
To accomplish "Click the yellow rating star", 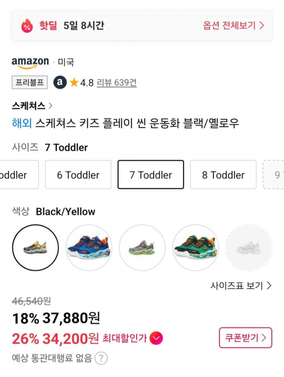I will click(74, 82).
